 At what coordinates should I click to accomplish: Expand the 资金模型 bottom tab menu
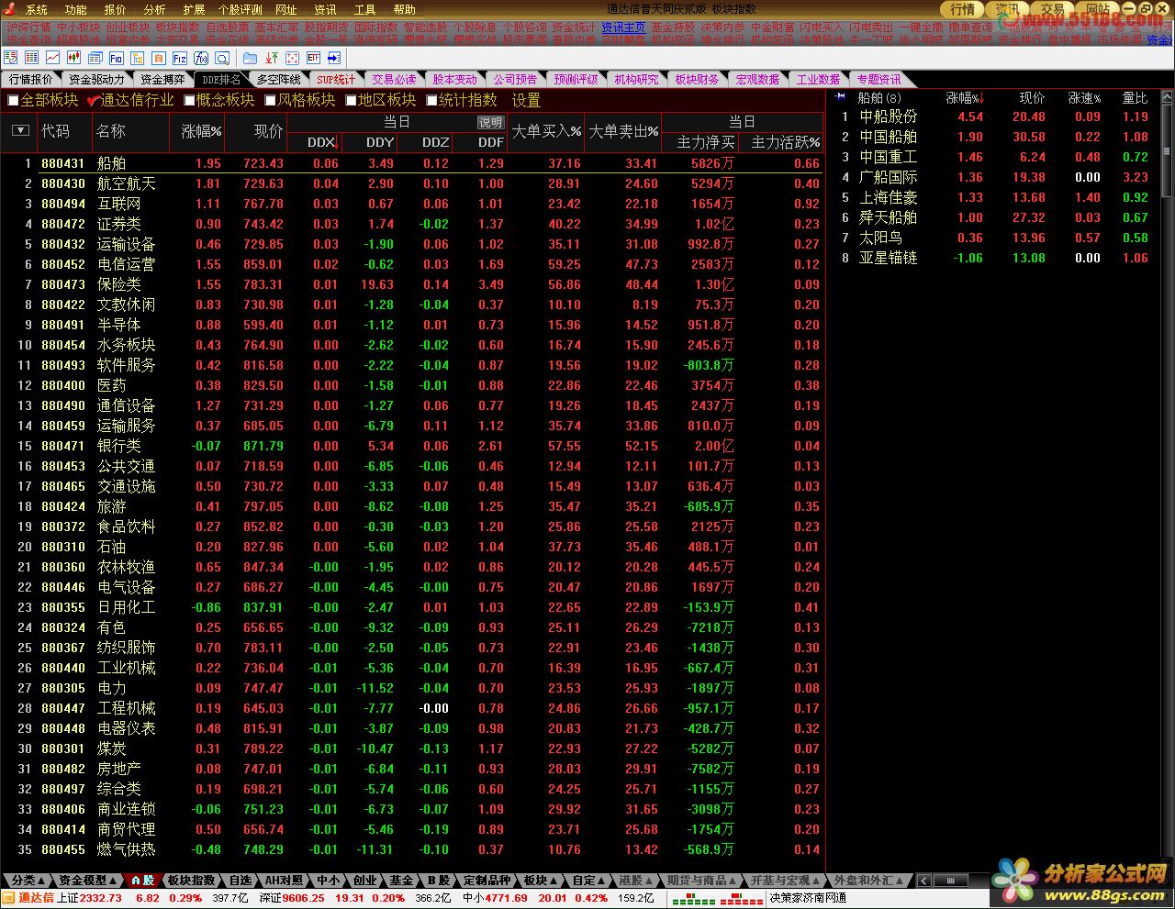click(x=87, y=881)
